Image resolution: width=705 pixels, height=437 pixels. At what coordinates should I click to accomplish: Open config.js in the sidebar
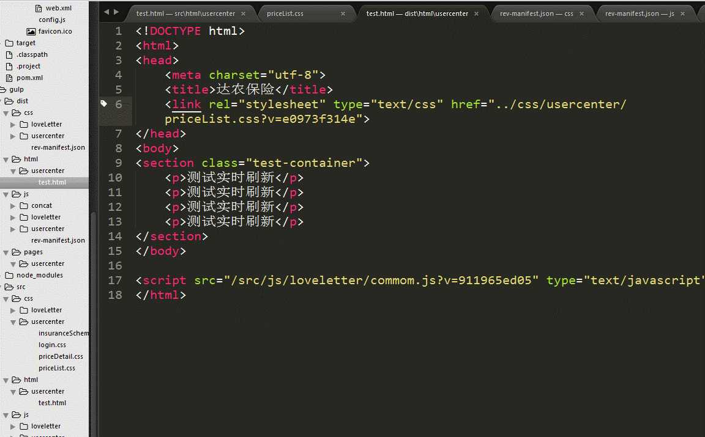(52, 20)
